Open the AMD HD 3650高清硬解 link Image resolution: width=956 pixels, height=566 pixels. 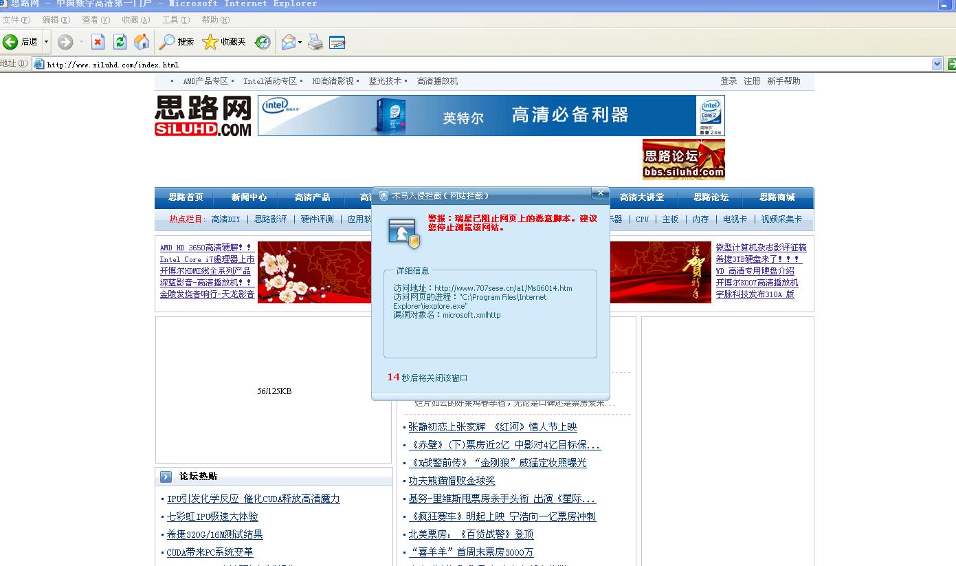coord(205,248)
